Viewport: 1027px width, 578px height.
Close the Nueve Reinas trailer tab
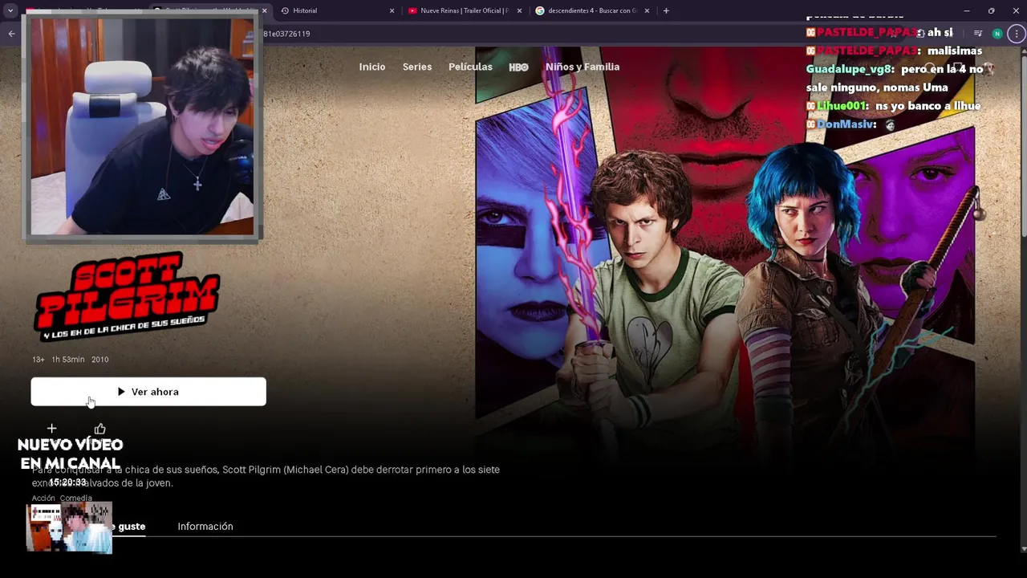tap(519, 10)
